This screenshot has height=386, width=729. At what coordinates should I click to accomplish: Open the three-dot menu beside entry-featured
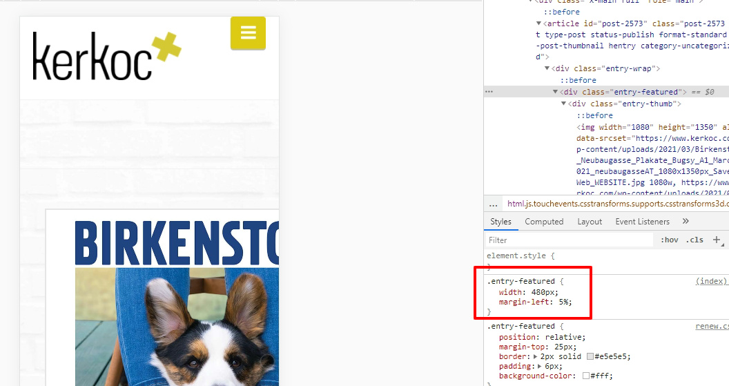tap(489, 92)
